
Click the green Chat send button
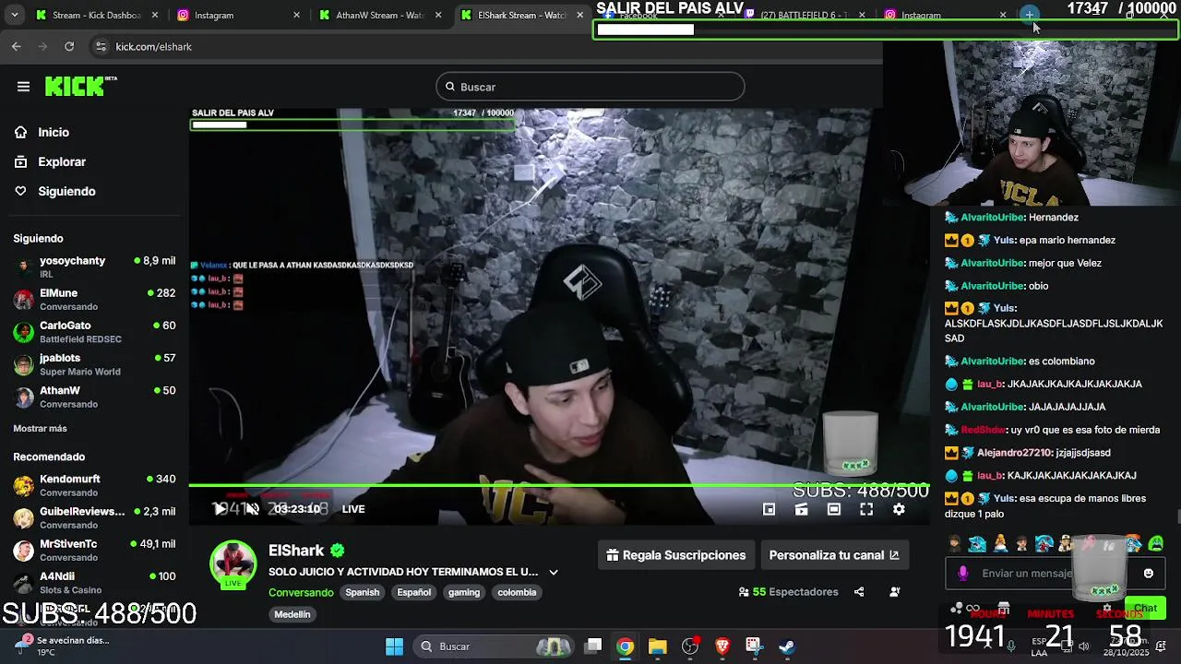coord(1146,608)
